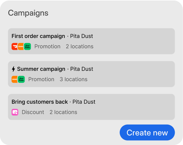Click the DoorDash icon on First order campaign
Viewport: 183px width, 145px height.
tap(15, 47)
